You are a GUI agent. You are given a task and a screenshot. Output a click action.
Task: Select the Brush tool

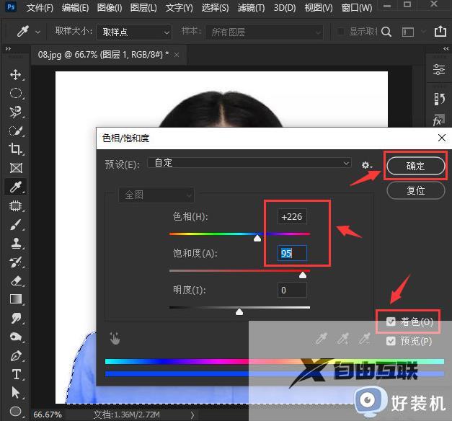coord(16,225)
